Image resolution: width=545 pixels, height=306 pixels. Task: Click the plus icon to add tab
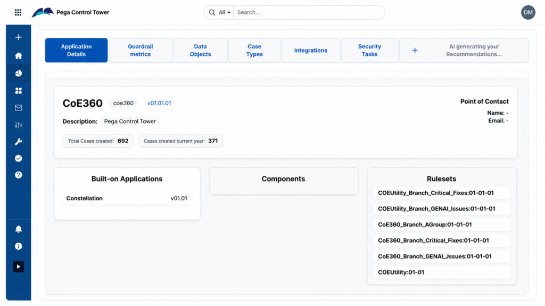pyautogui.click(x=415, y=50)
